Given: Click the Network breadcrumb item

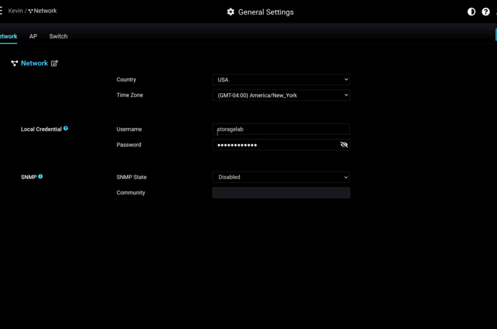Looking at the screenshot, I should point(43,11).
